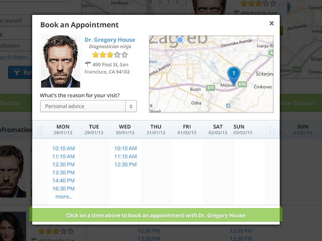
Task: Book the 10:10 AM Monday slot
Action: 63,148
